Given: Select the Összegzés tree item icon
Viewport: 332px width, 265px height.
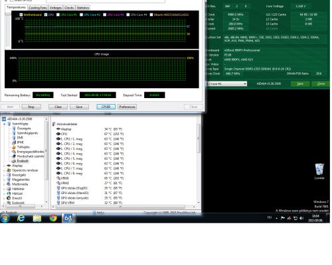Looking at the screenshot, I should click(x=14, y=129).
